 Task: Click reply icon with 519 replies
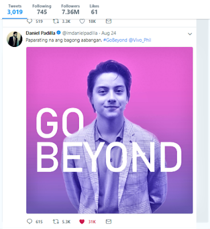coord(29,21)
